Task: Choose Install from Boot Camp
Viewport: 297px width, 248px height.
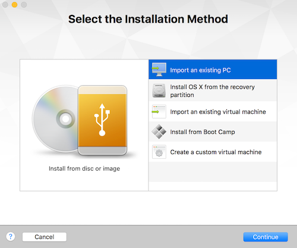Action: click(213, 131)
